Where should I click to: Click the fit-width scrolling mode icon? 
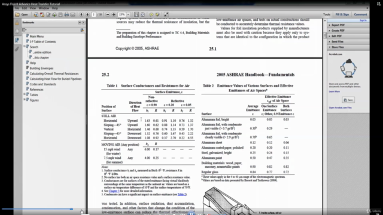136,14
